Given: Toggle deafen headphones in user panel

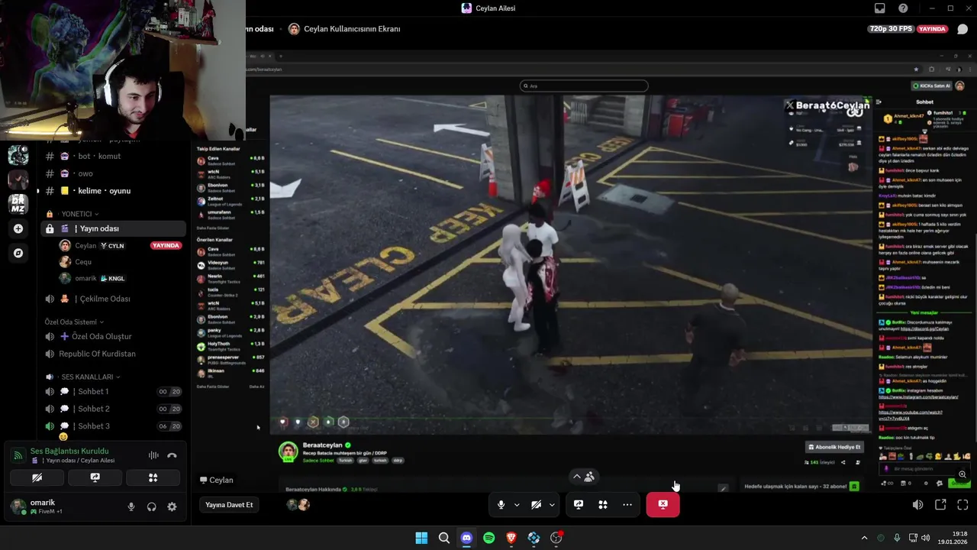Looking at the screenshot, I should tap(151, 506).
